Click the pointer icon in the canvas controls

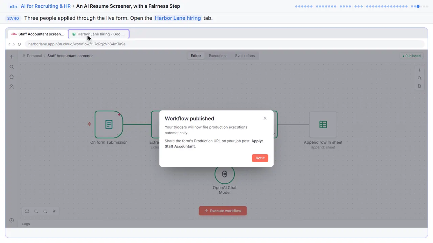[54, 211]
